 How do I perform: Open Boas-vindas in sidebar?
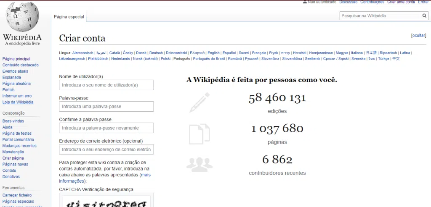tap(13, 121)
